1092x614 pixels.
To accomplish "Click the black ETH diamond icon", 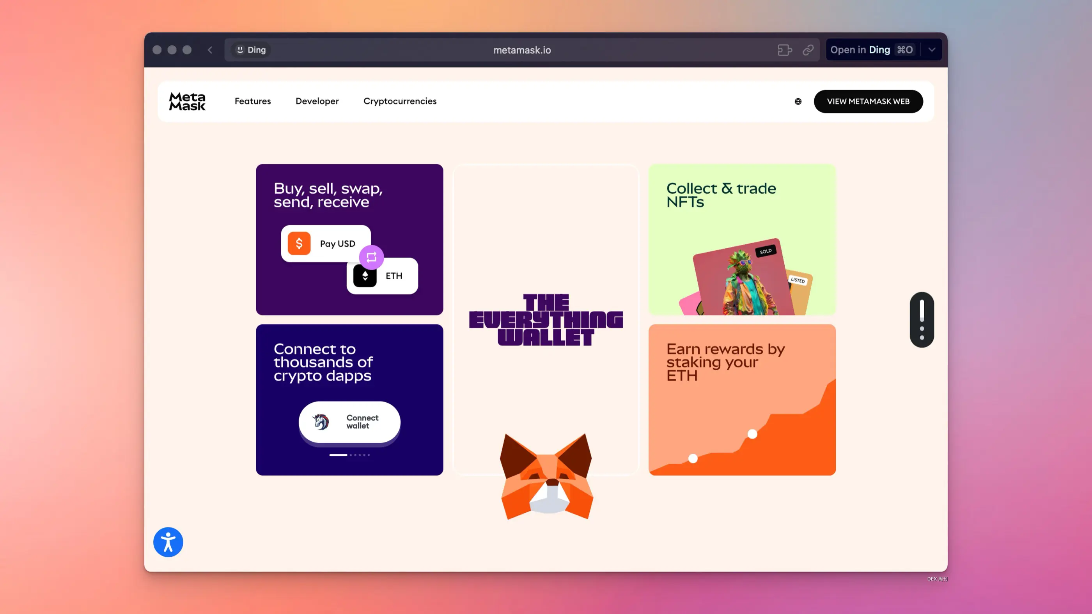I will [365, 276].
